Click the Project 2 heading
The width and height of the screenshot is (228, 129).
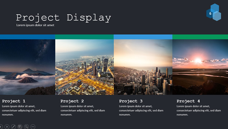pyautogui.click(x=72, y=101)
